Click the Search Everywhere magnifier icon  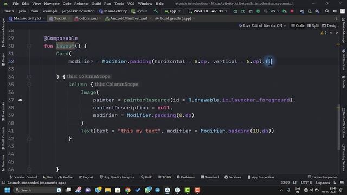(x=327, y=11)
